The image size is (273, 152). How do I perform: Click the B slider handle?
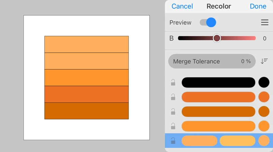pyautogui.click(x=217, y=38)
